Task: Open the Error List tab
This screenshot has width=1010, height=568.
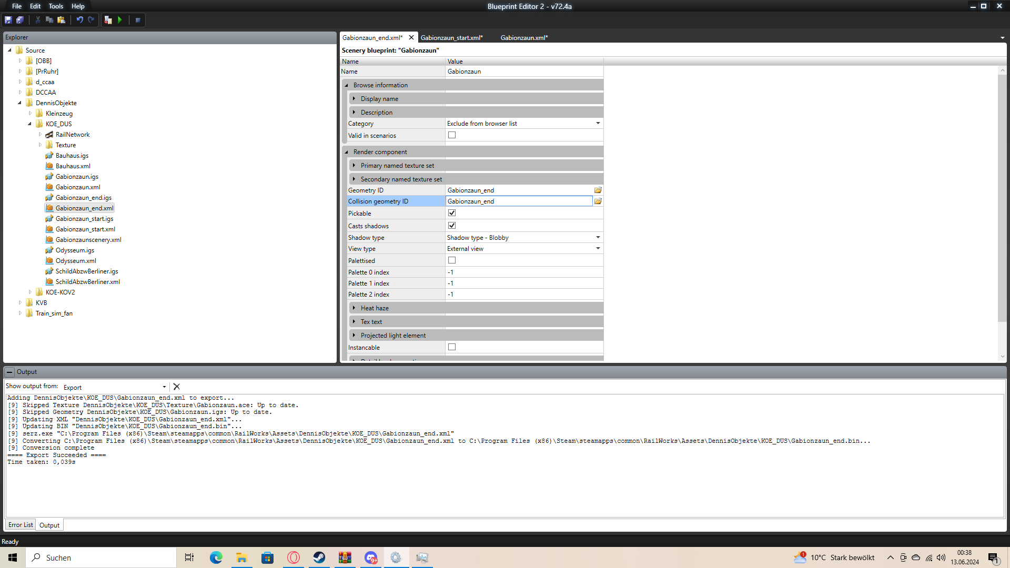Action: click(21, 525)
